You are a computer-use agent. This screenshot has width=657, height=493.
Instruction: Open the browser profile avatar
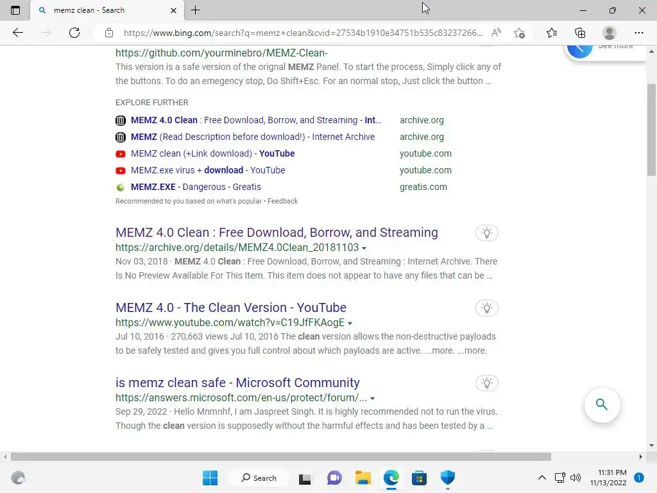[x=610, y=33]
